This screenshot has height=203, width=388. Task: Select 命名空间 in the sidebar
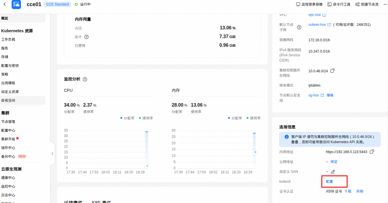(23, 100)
